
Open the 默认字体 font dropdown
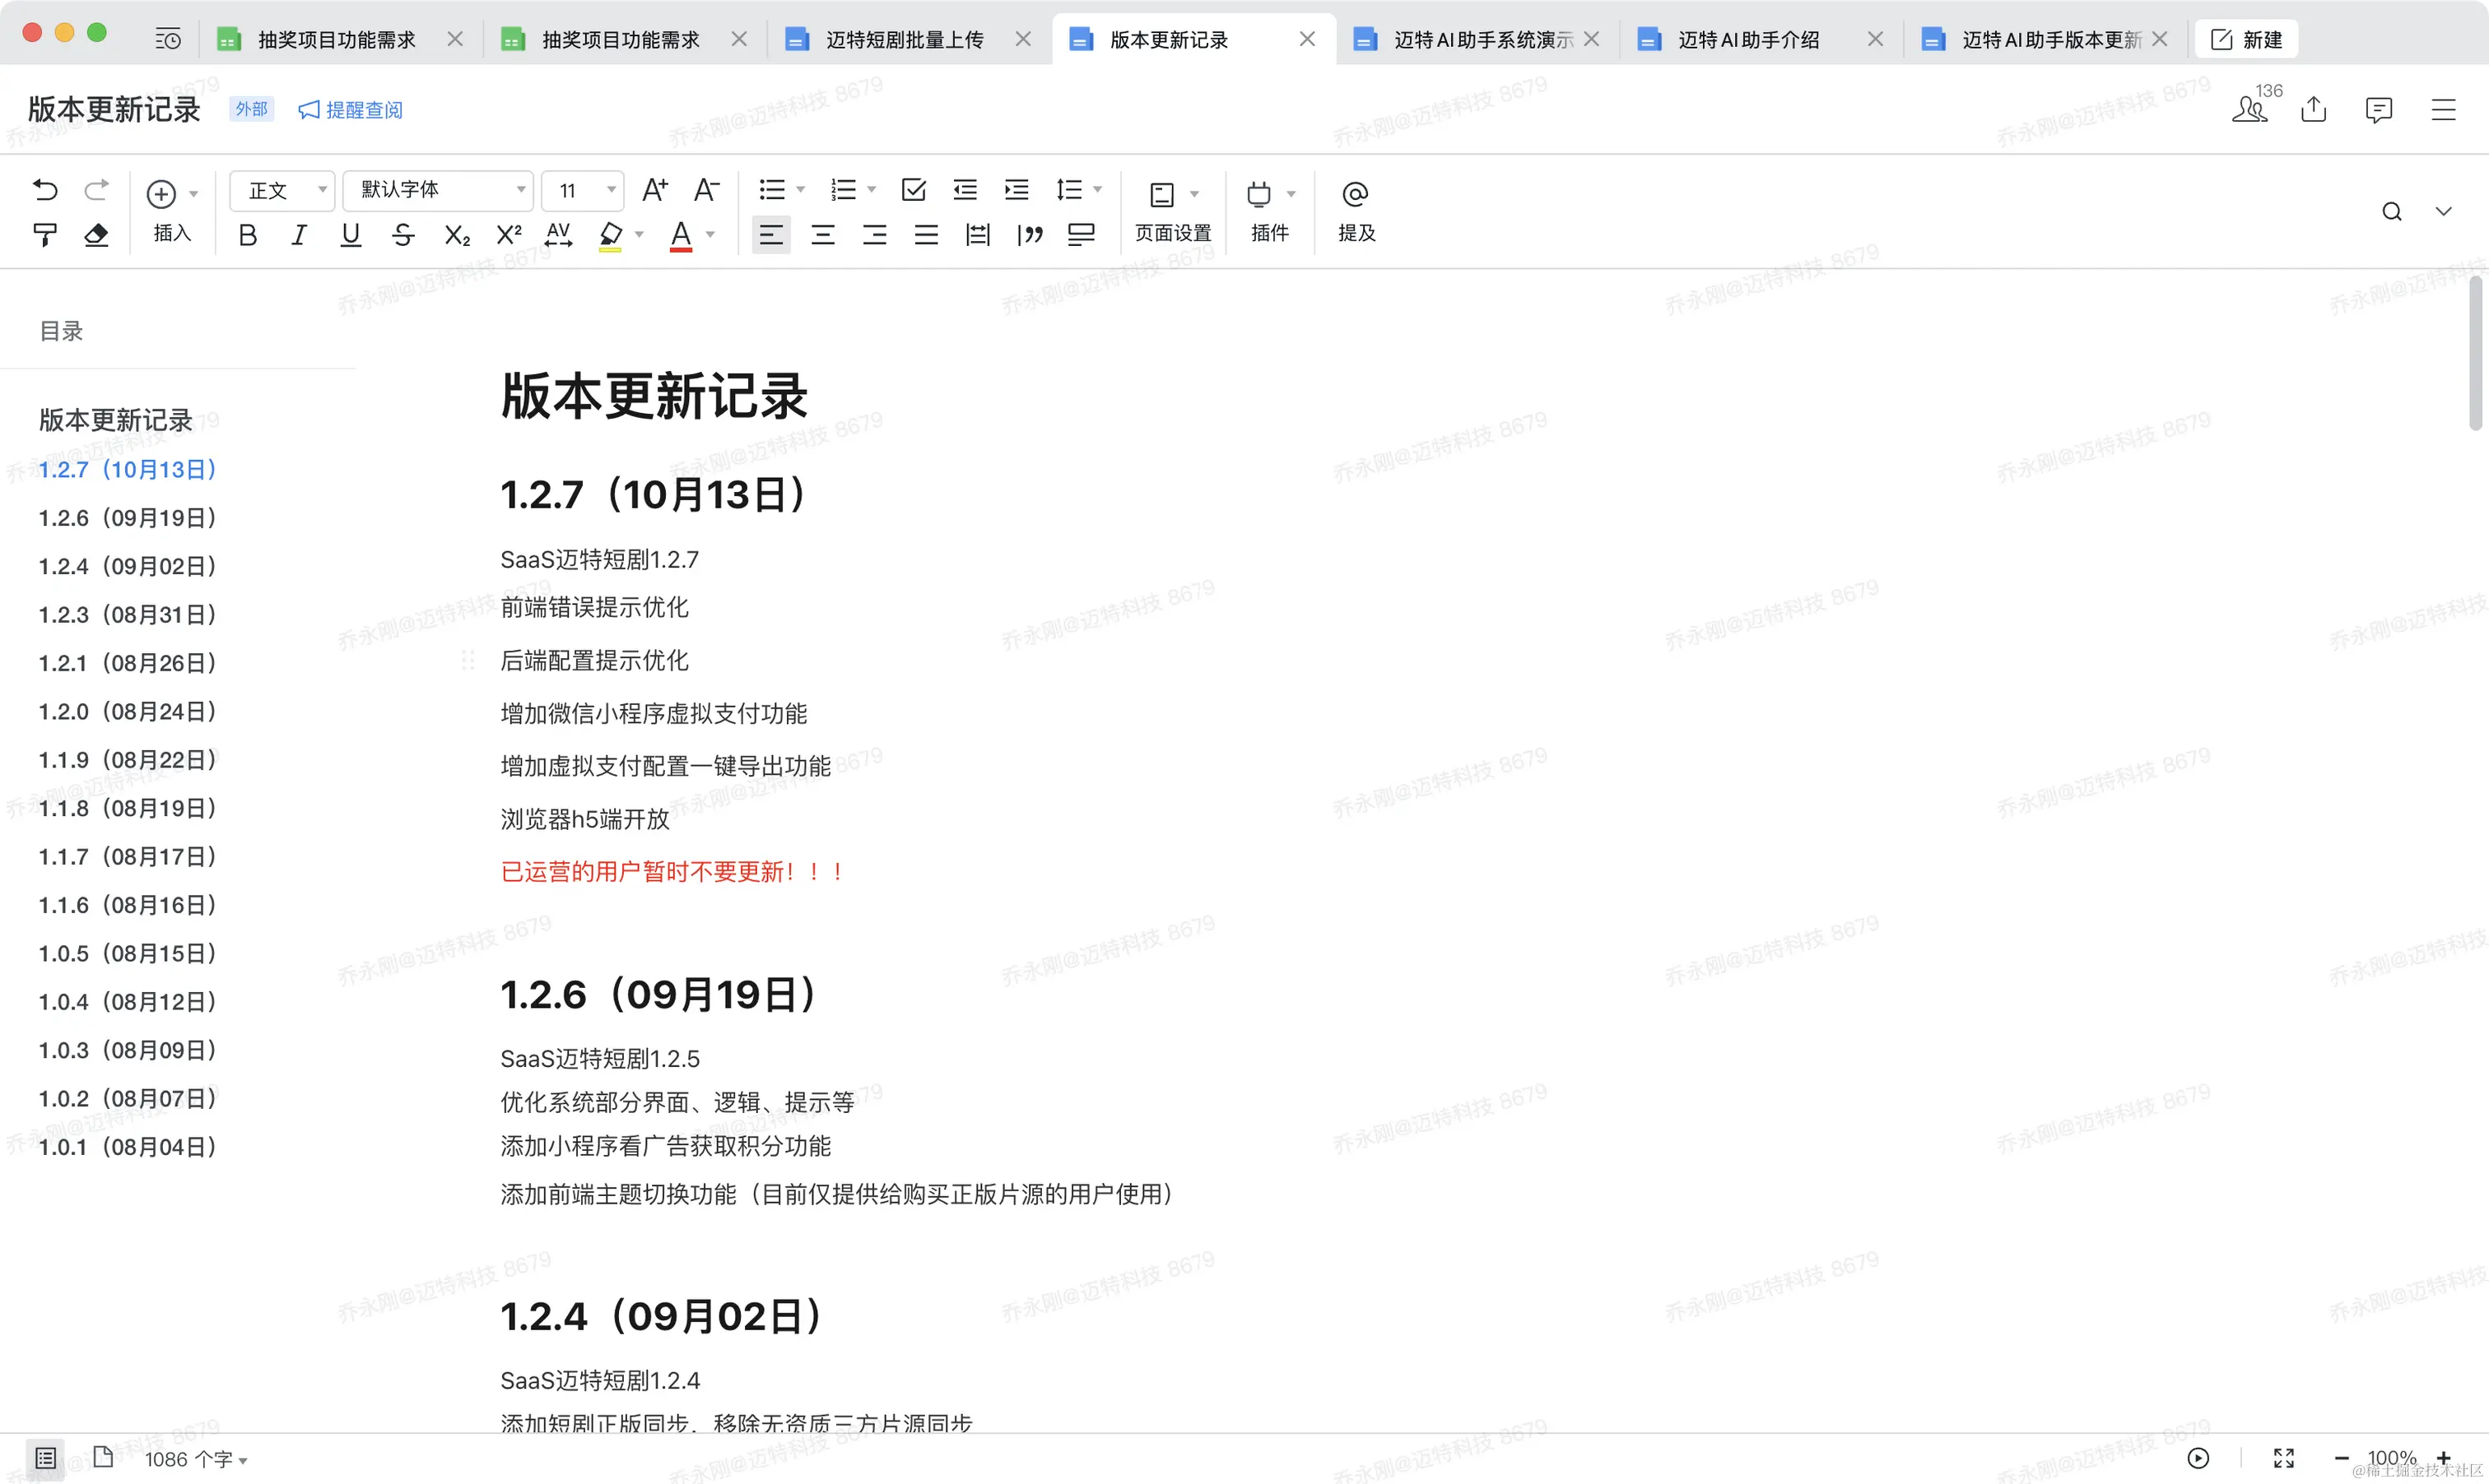(437, 190)
